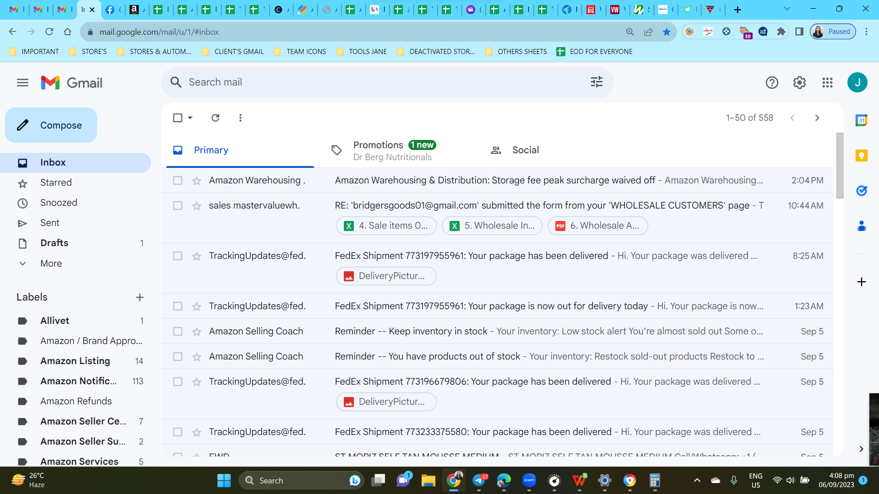Screen dimensions: 879x494
Task: Go to browser home page
Action: coord(67,32)
